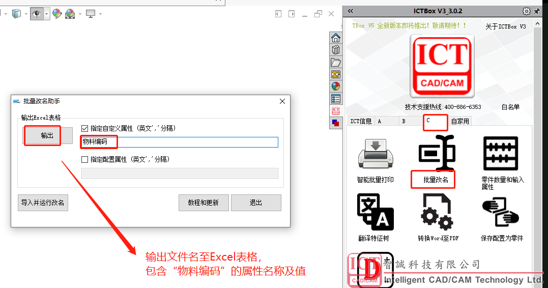This screenshot has width=548, height=288.
Task: Close the 批量改名助手 dialog
Action: point(282,101)
